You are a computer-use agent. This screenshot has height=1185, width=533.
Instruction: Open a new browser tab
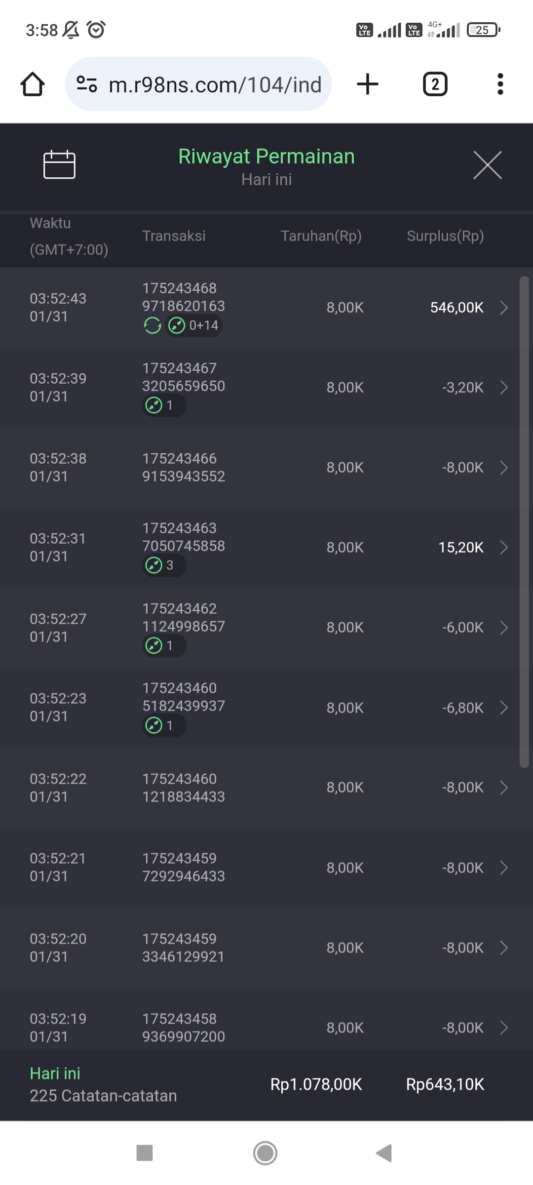(x=368, y=84)
